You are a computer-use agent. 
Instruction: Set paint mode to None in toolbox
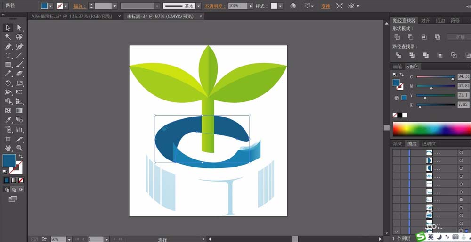click(21, 180)
